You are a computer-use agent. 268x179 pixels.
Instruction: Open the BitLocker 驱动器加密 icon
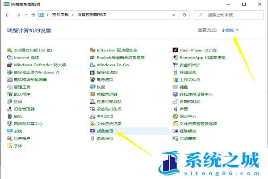click(x=92, y=50)
